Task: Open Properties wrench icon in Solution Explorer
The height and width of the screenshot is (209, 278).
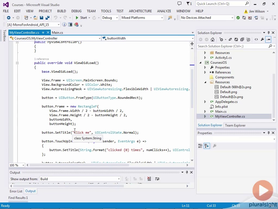Action: click(x=263, y=39)
